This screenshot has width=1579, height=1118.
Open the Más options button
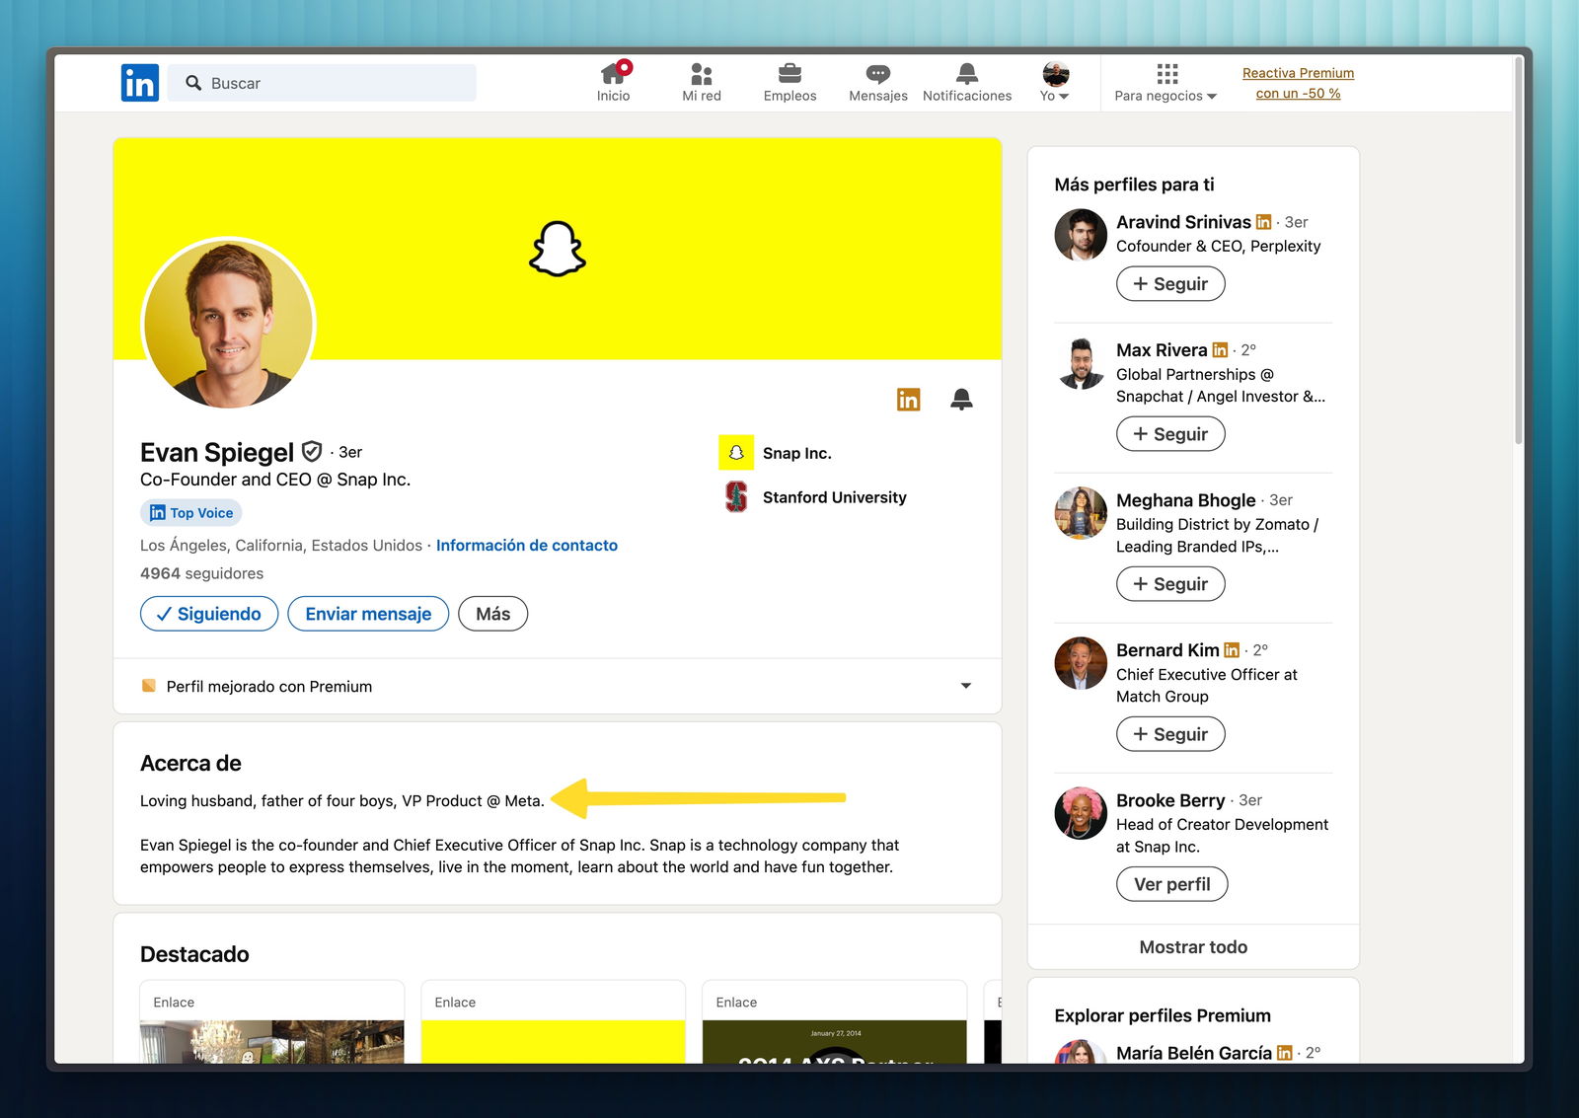492,614
